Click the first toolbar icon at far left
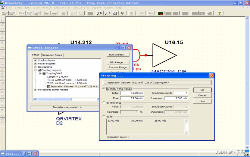250x157 pixels. click(x=5, y=13)
